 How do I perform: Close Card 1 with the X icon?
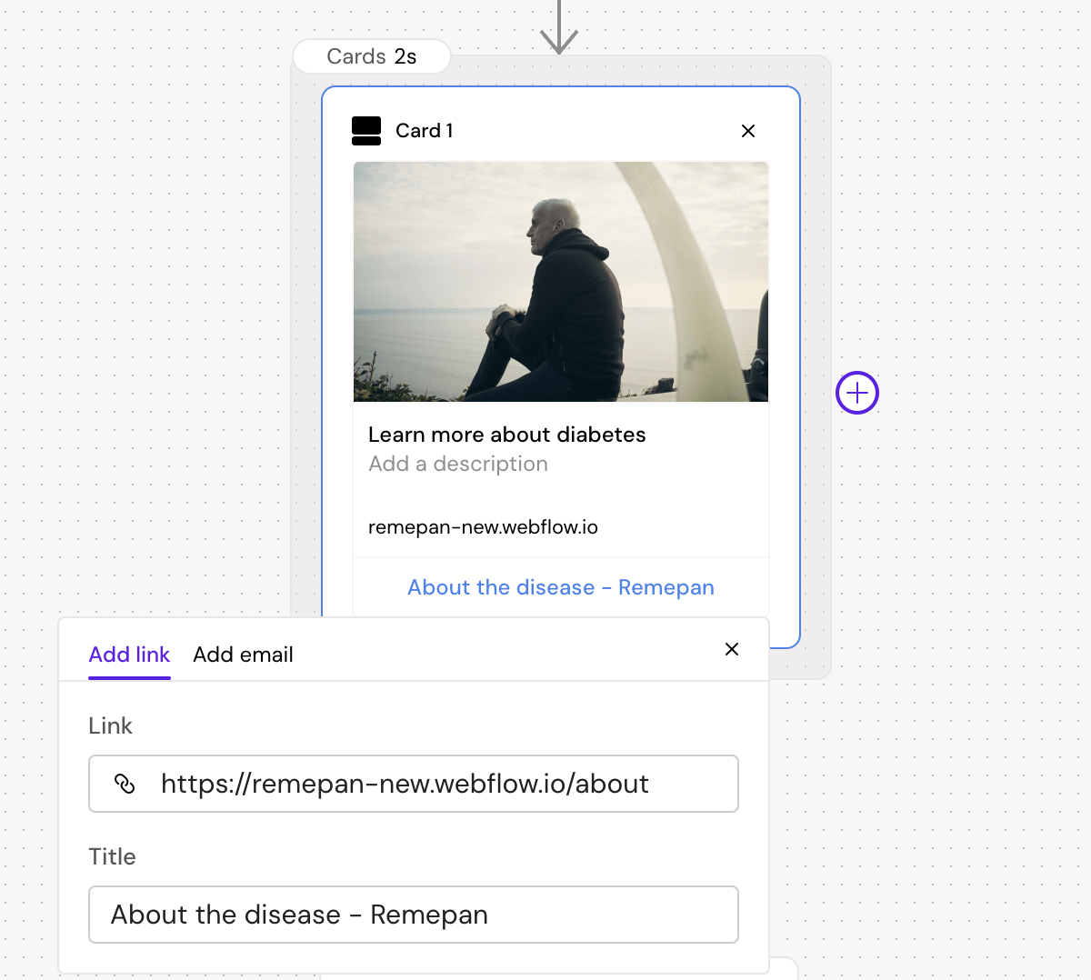coord(748,131)
